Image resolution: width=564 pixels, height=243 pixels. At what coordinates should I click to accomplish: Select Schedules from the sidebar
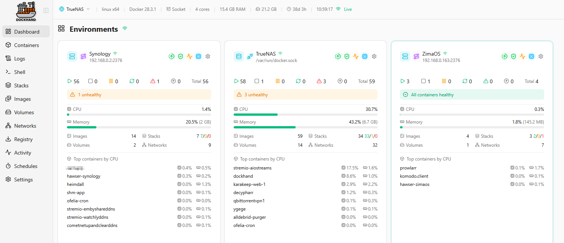pos(25,166)
